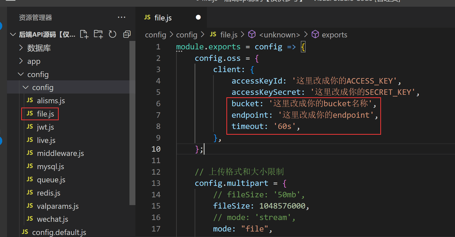Click the unsaved dot on file.js tab
Screen dimensions: 455x237
pyautogui.click(x=198, y=17)
